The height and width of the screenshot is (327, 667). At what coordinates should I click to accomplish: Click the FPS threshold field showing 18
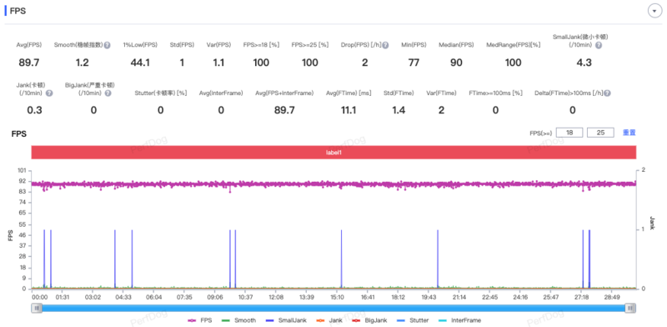tap(569, 133)
